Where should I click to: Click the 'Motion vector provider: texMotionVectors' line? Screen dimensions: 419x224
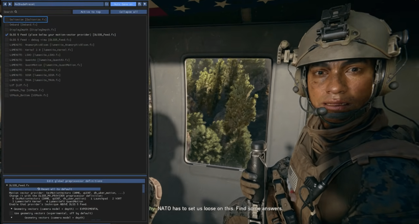[67, 193]
